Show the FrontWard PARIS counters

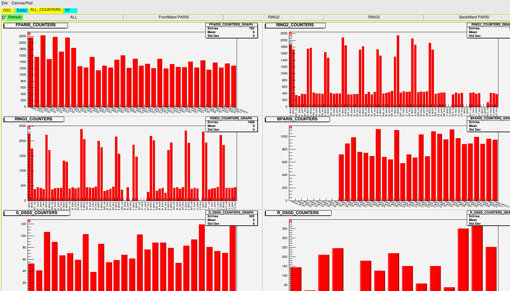pyautogui.click(x=173, y=18)
